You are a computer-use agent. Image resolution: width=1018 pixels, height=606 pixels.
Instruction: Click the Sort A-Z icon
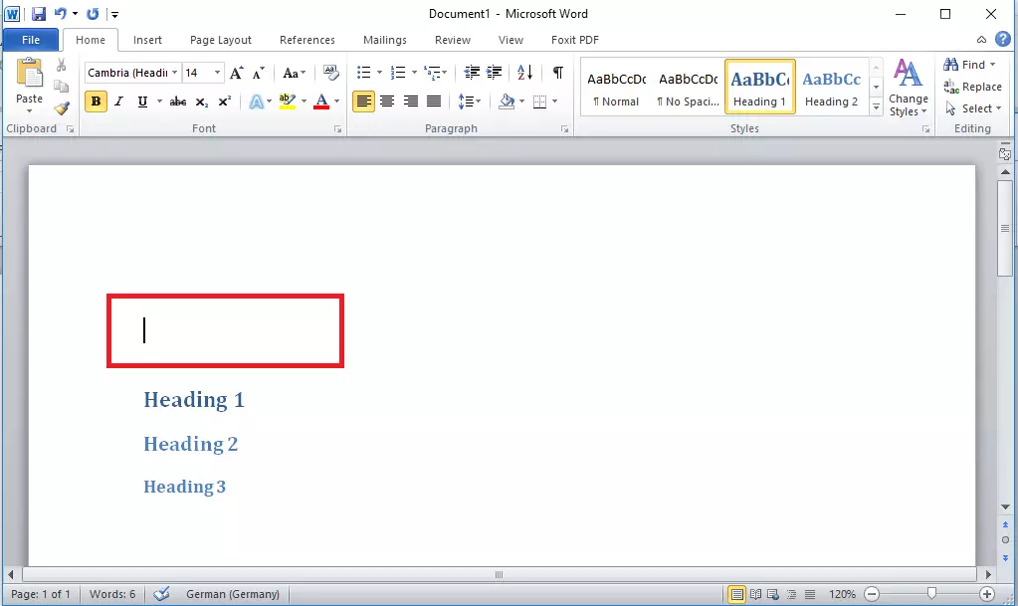click(525, 73)
